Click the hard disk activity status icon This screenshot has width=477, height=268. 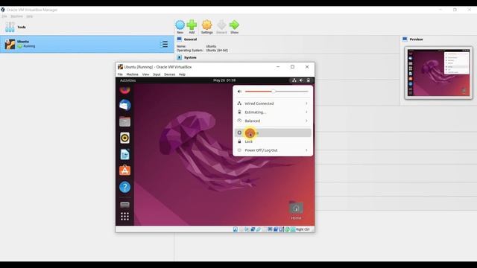236,229
